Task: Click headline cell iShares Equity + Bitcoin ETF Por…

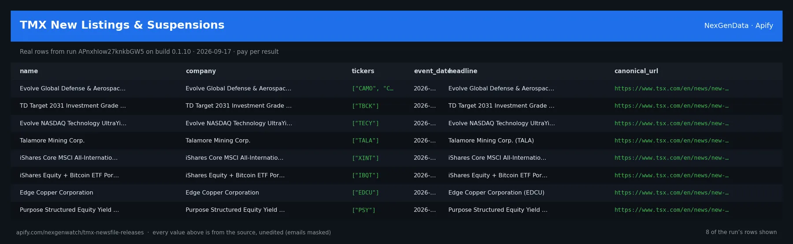Action: coord(498,175)
